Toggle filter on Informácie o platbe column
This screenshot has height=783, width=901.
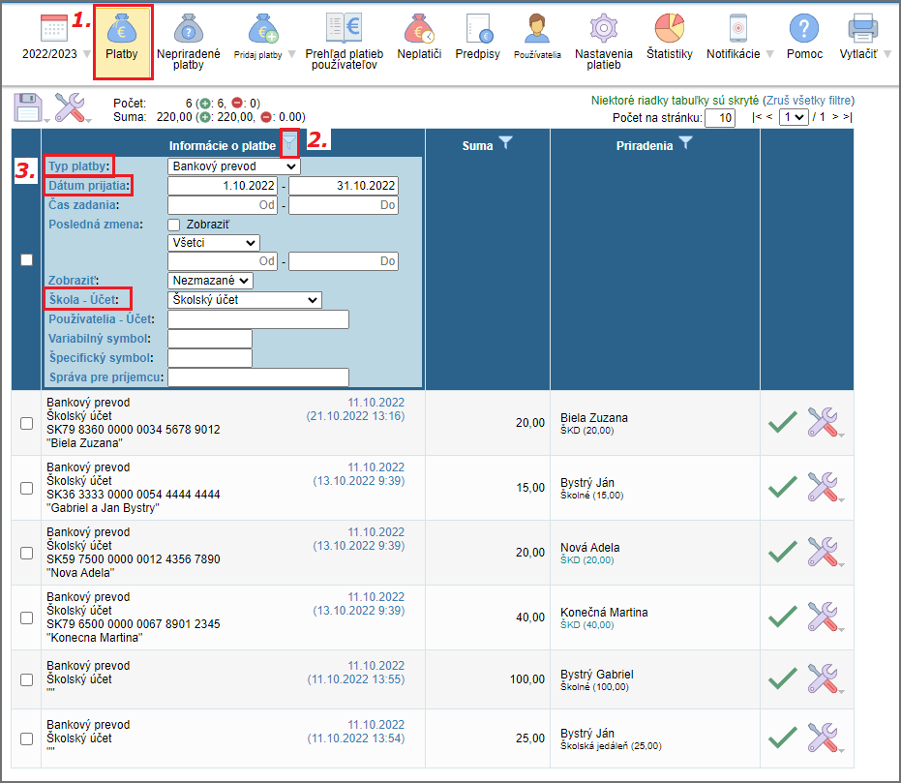(289, 141)
